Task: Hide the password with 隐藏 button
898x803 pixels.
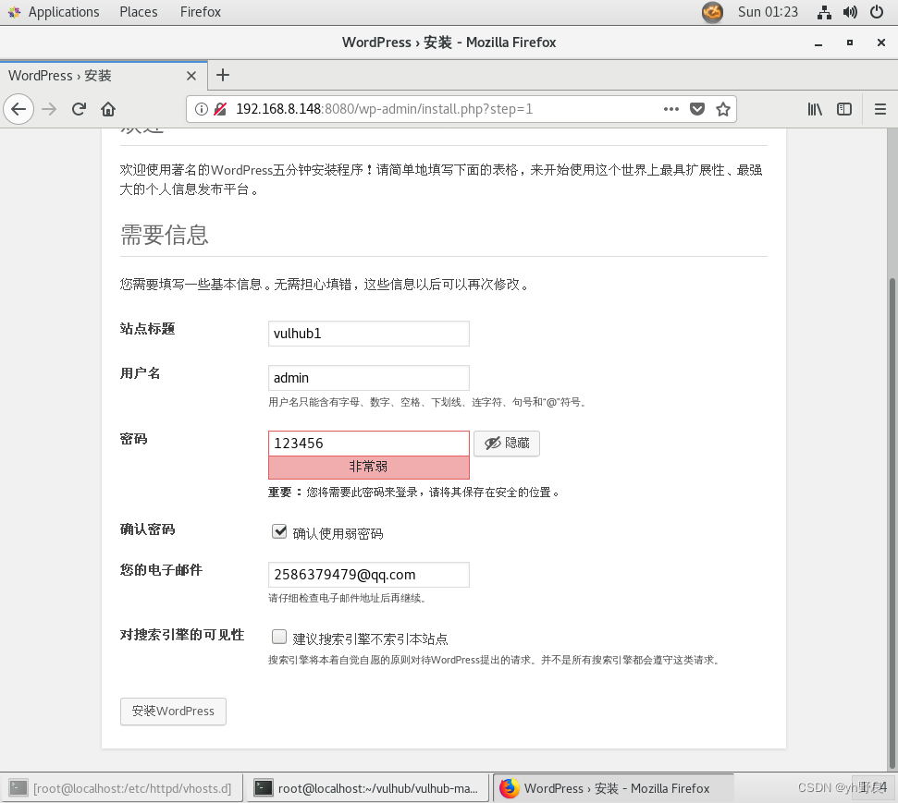Action: (507, 444)
